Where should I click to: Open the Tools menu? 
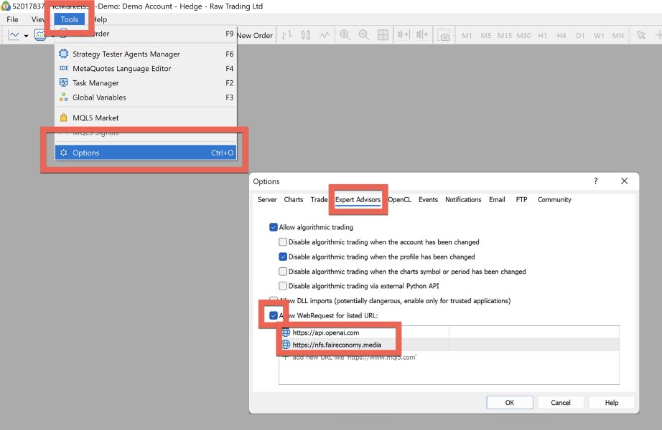tap(69, 19)
